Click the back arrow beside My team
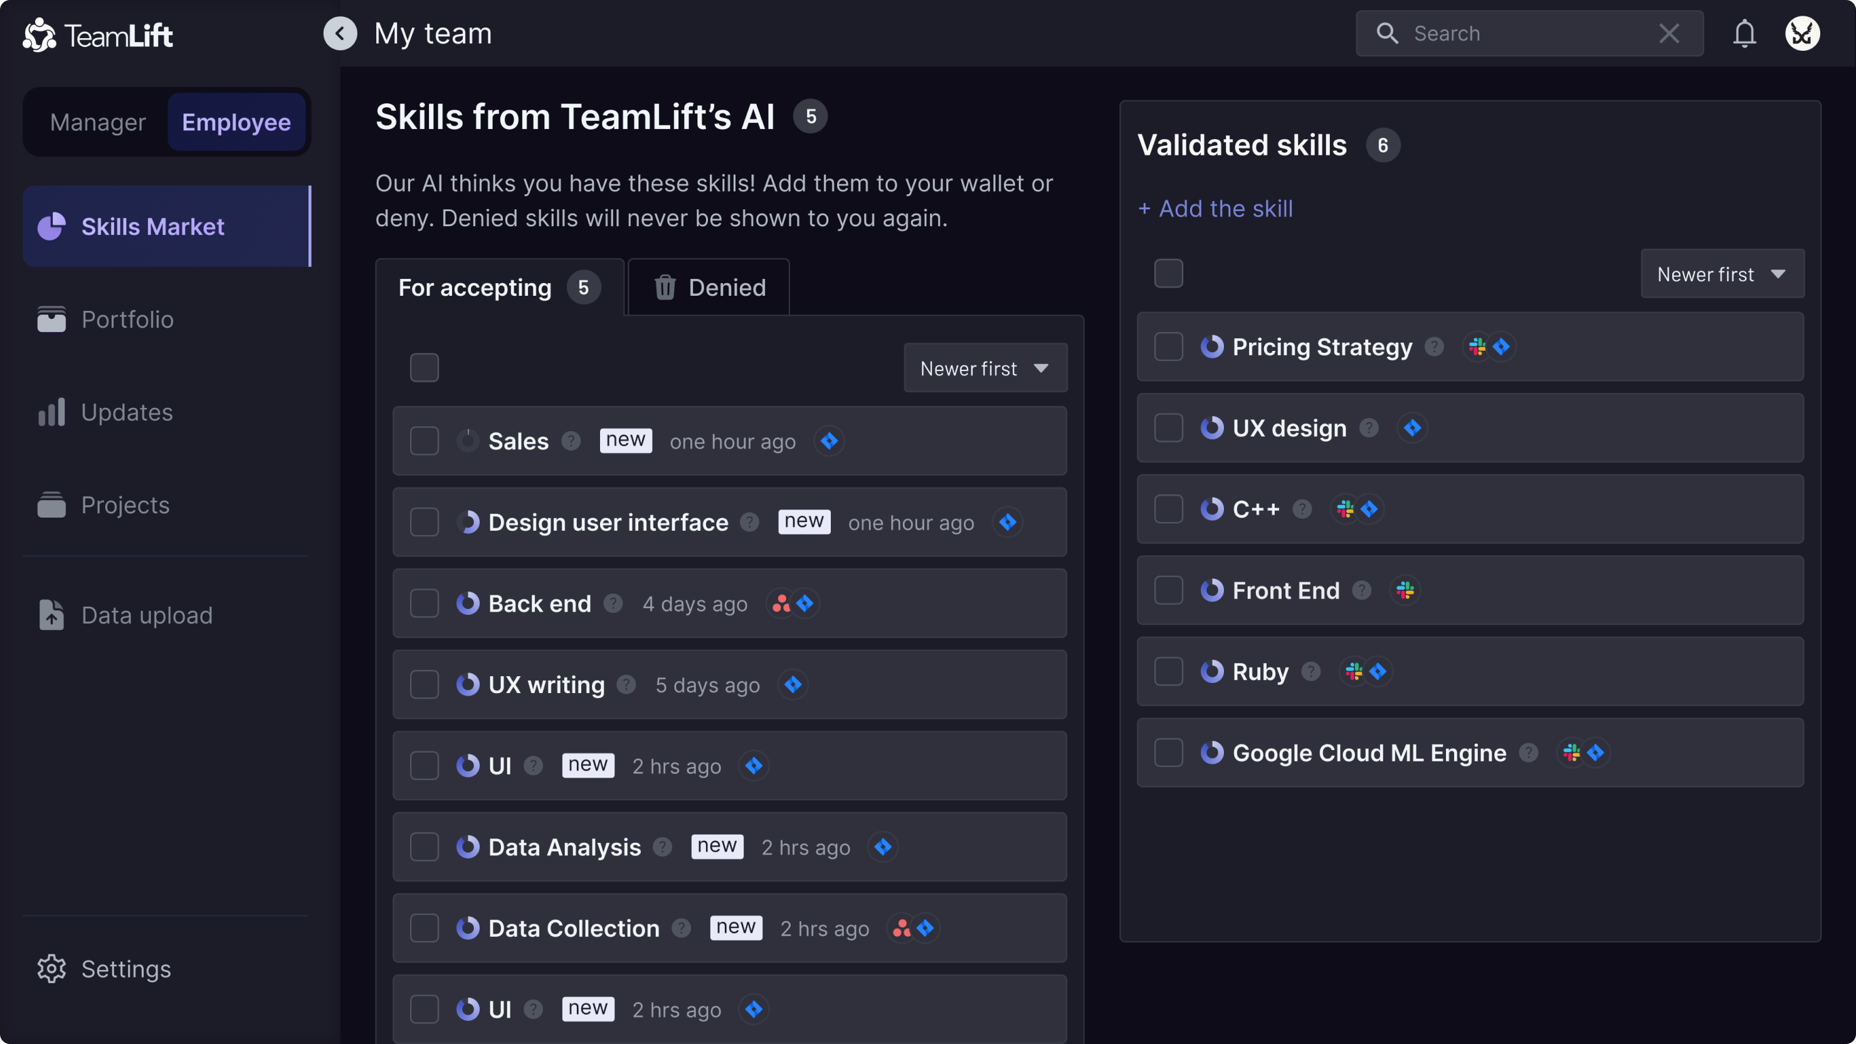The width and height of the screenshot is (1856, 1044). point(340,33)
